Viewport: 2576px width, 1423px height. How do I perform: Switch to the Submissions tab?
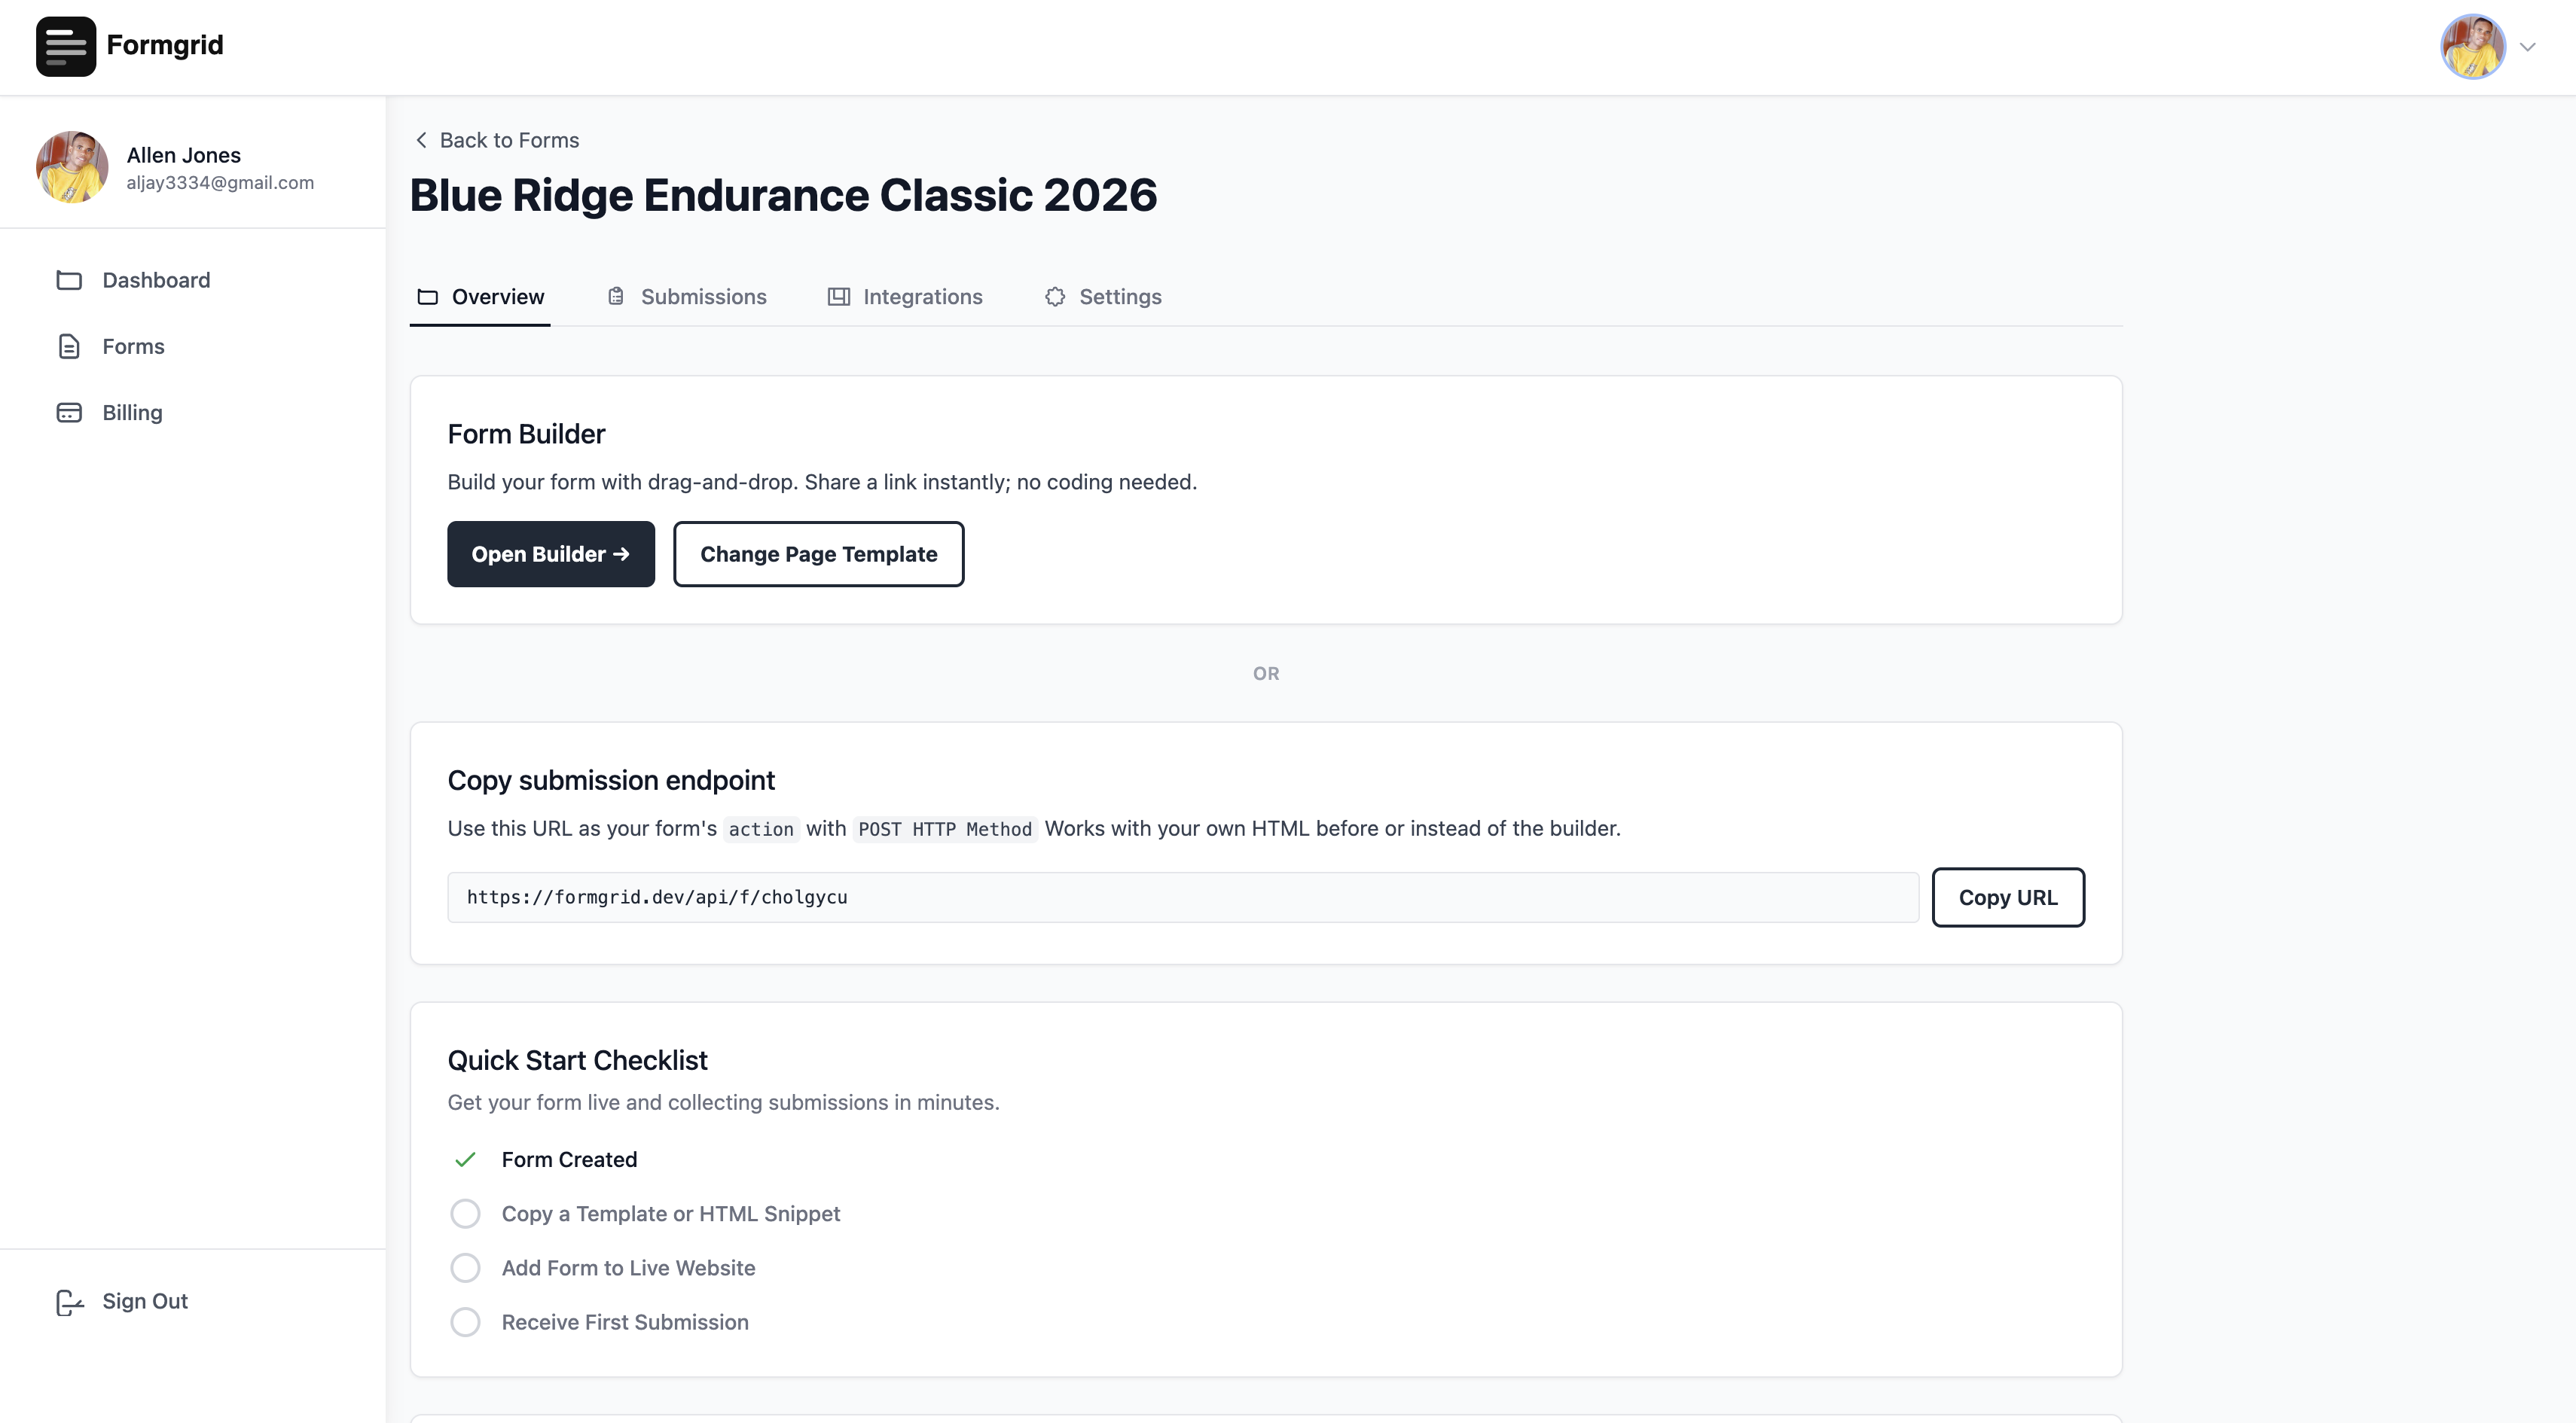(x=703, y=297)
